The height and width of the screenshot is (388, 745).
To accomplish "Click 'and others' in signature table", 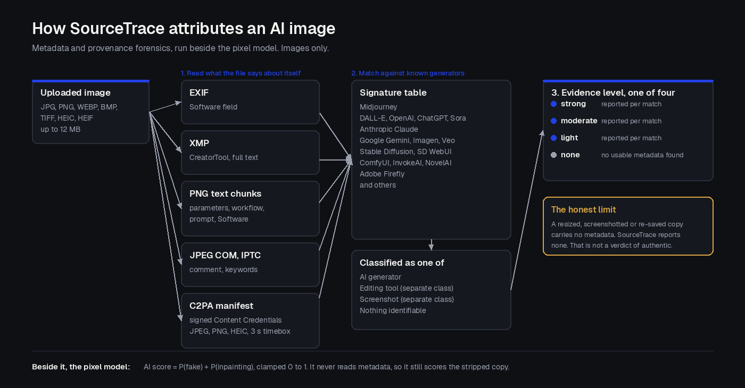I will click(x=378, y=185).
